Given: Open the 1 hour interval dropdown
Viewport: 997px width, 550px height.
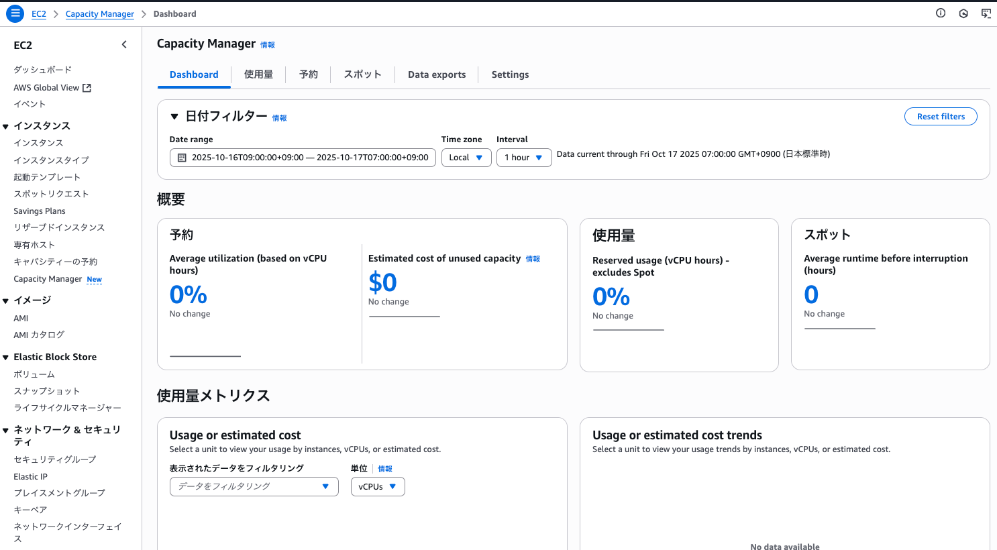Looking at the screenshot, I should (x=523, y=158).
